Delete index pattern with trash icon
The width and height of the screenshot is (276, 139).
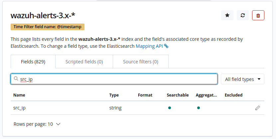click(x=258, y=15)
